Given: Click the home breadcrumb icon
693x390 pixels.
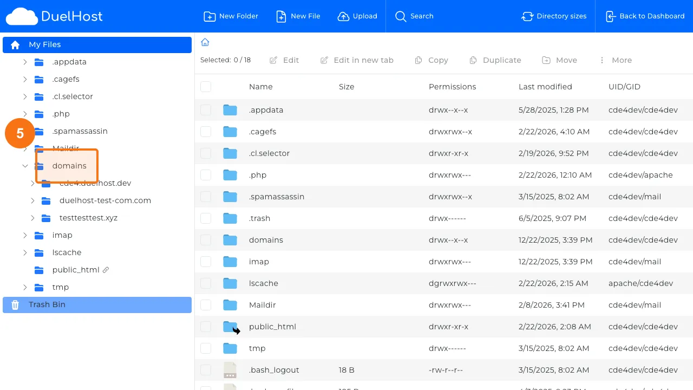Looking at the screenshot, I should (205, 42).
